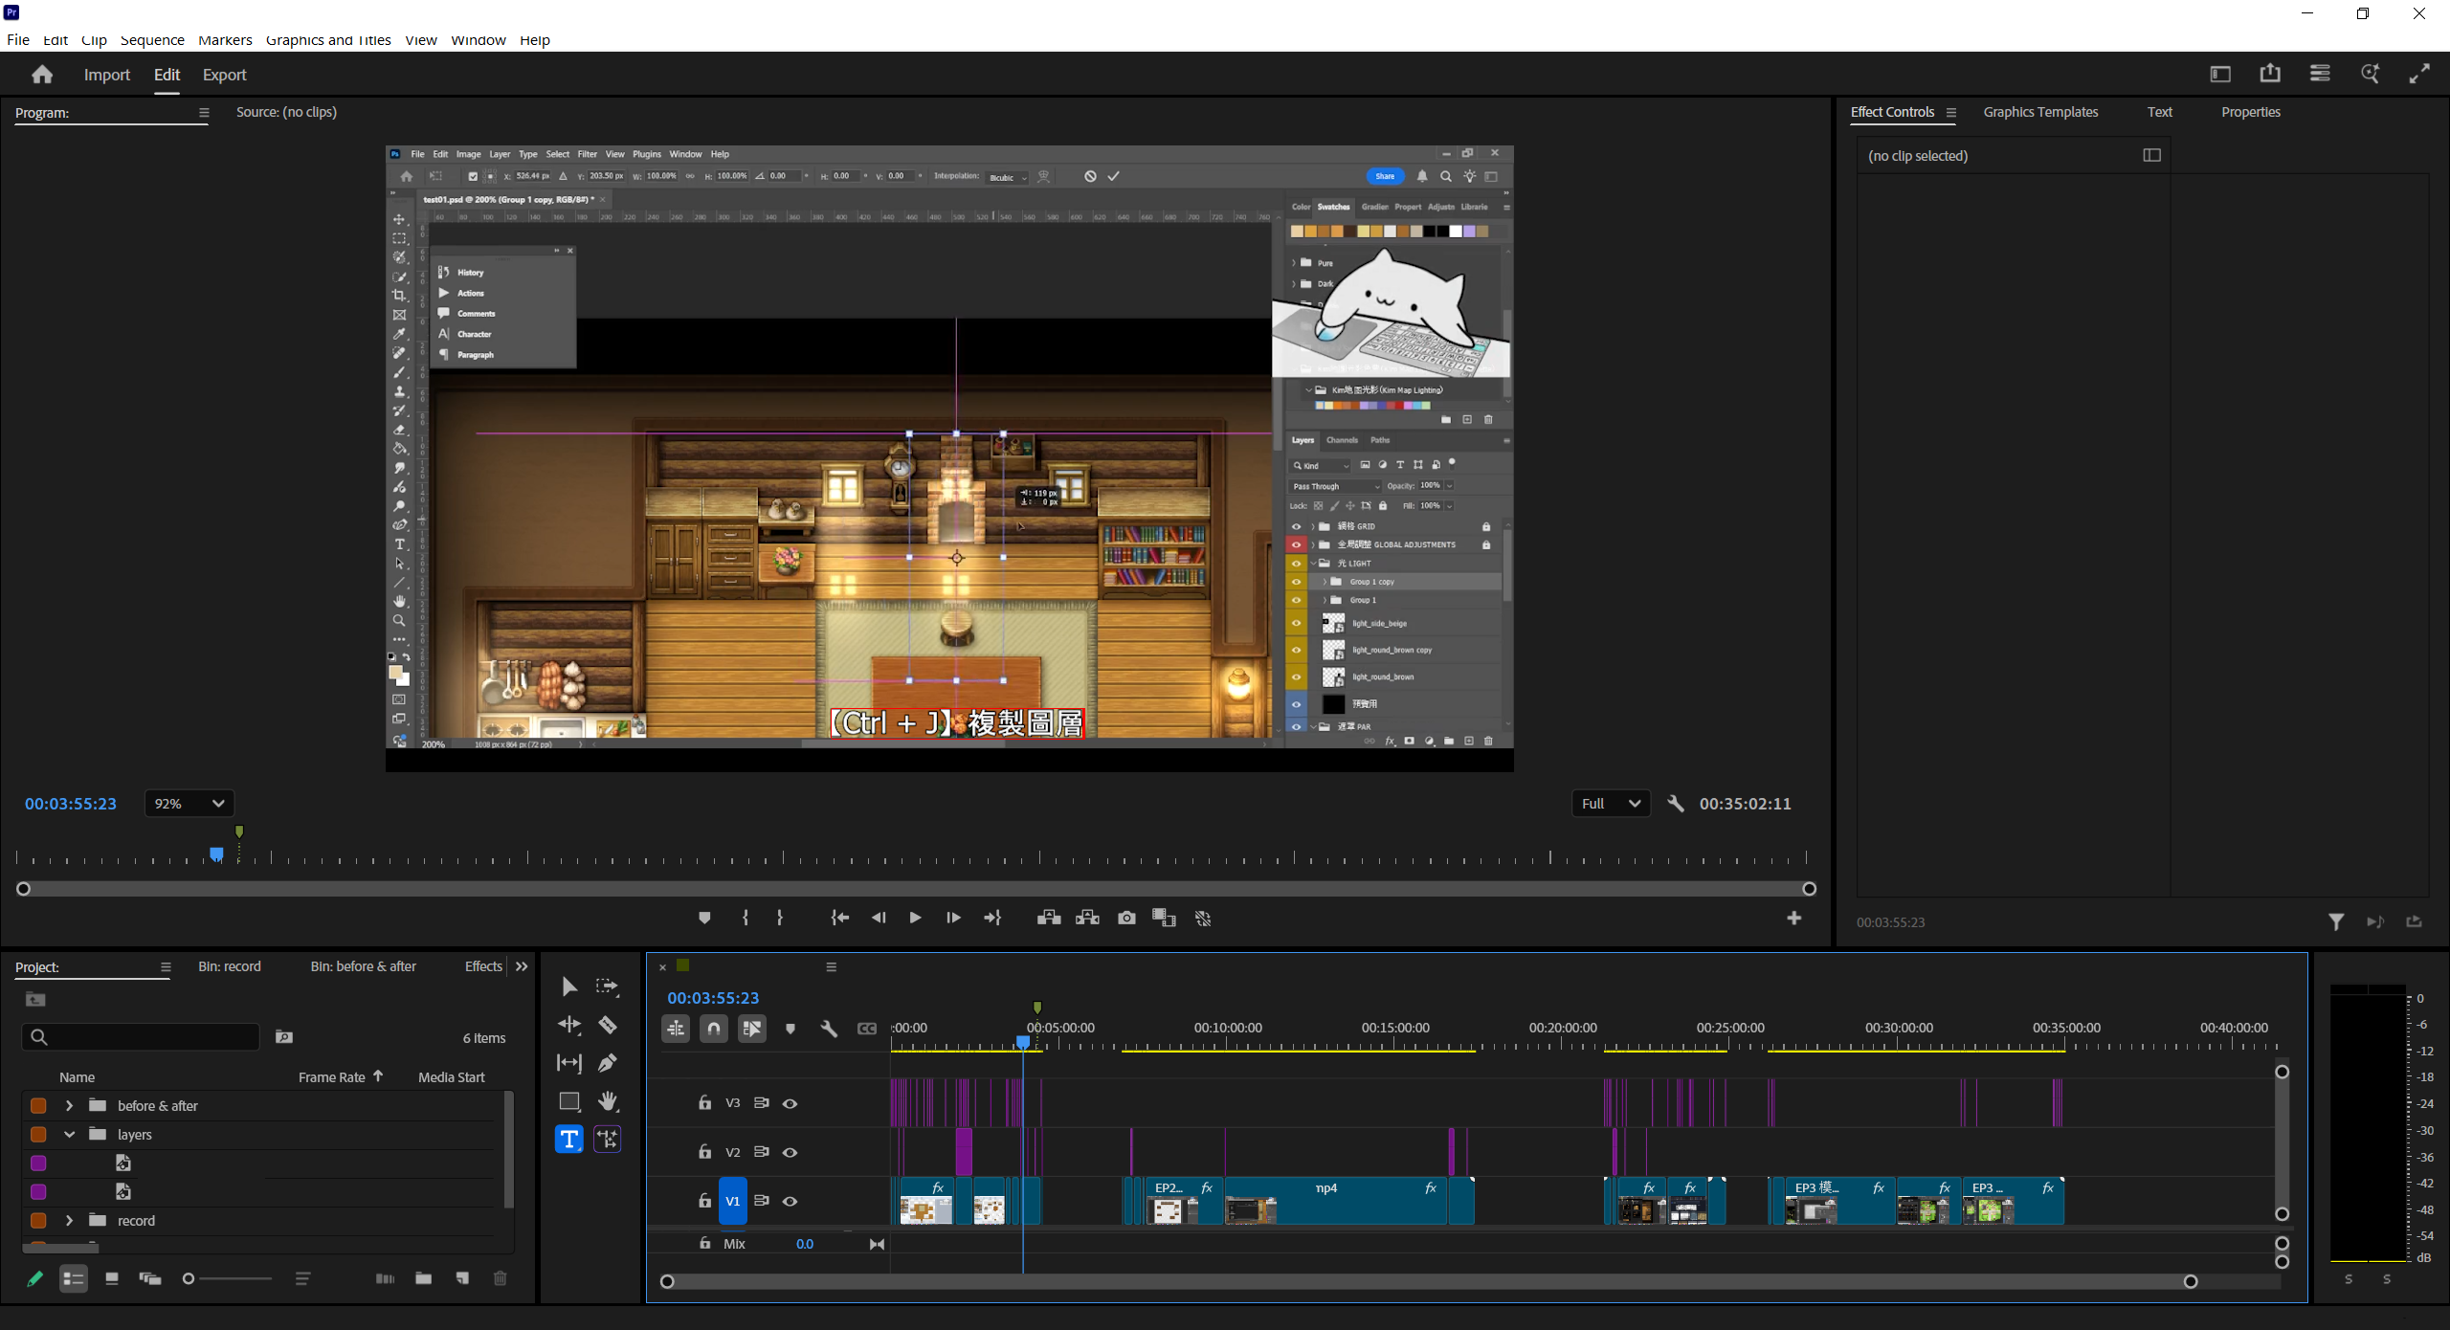Toggle V3 track output eye
Image resolution: width=2450 pixels, height=1330 pixels.
point(790,1103)
